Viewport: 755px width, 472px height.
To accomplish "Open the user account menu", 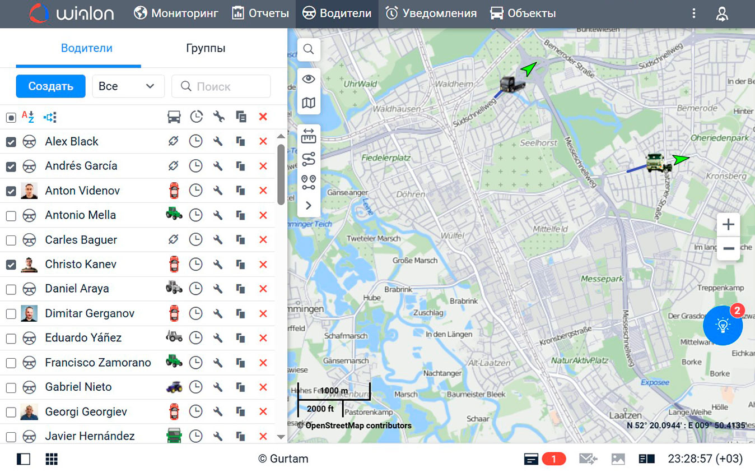I will (x=722, y=13).
